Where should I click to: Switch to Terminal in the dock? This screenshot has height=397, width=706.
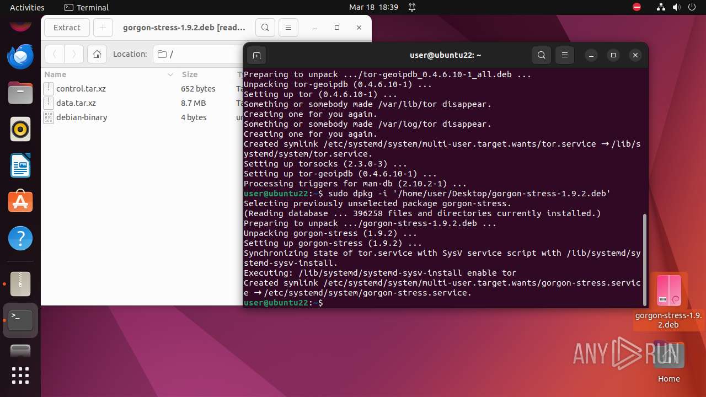click(20, 320)
